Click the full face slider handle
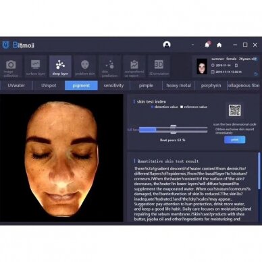The width and height of the screenshot is (262, 262). click(173, 129)
